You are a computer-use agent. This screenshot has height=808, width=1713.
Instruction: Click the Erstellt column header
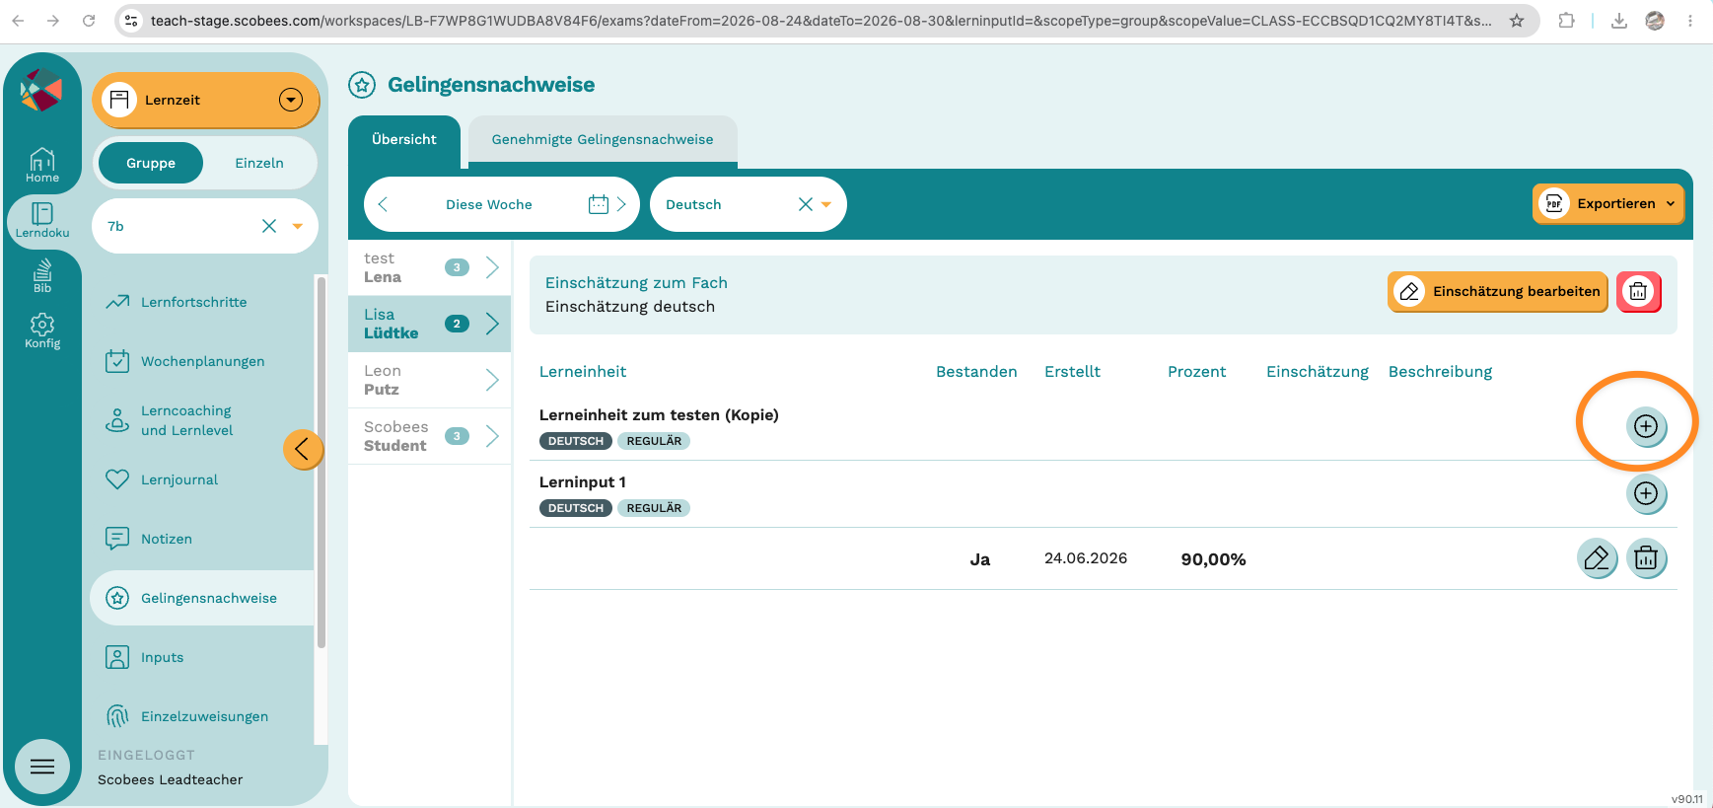[x=1072, y=372]
